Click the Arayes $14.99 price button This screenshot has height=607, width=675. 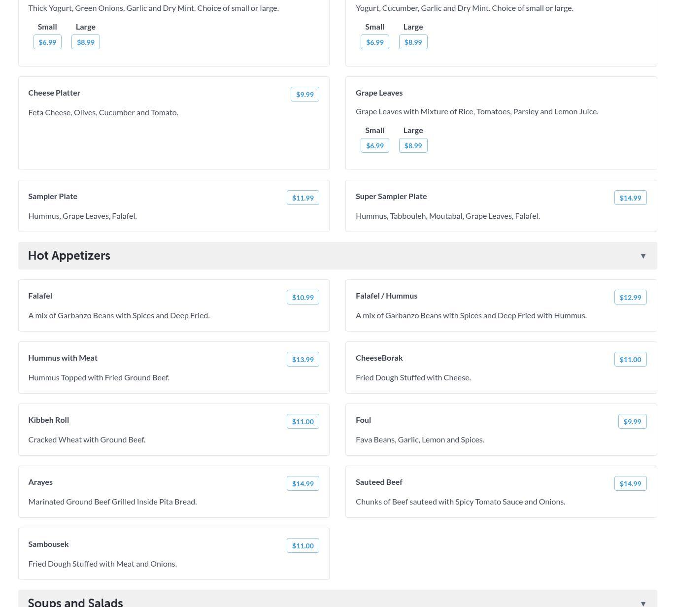pos(303,483)
